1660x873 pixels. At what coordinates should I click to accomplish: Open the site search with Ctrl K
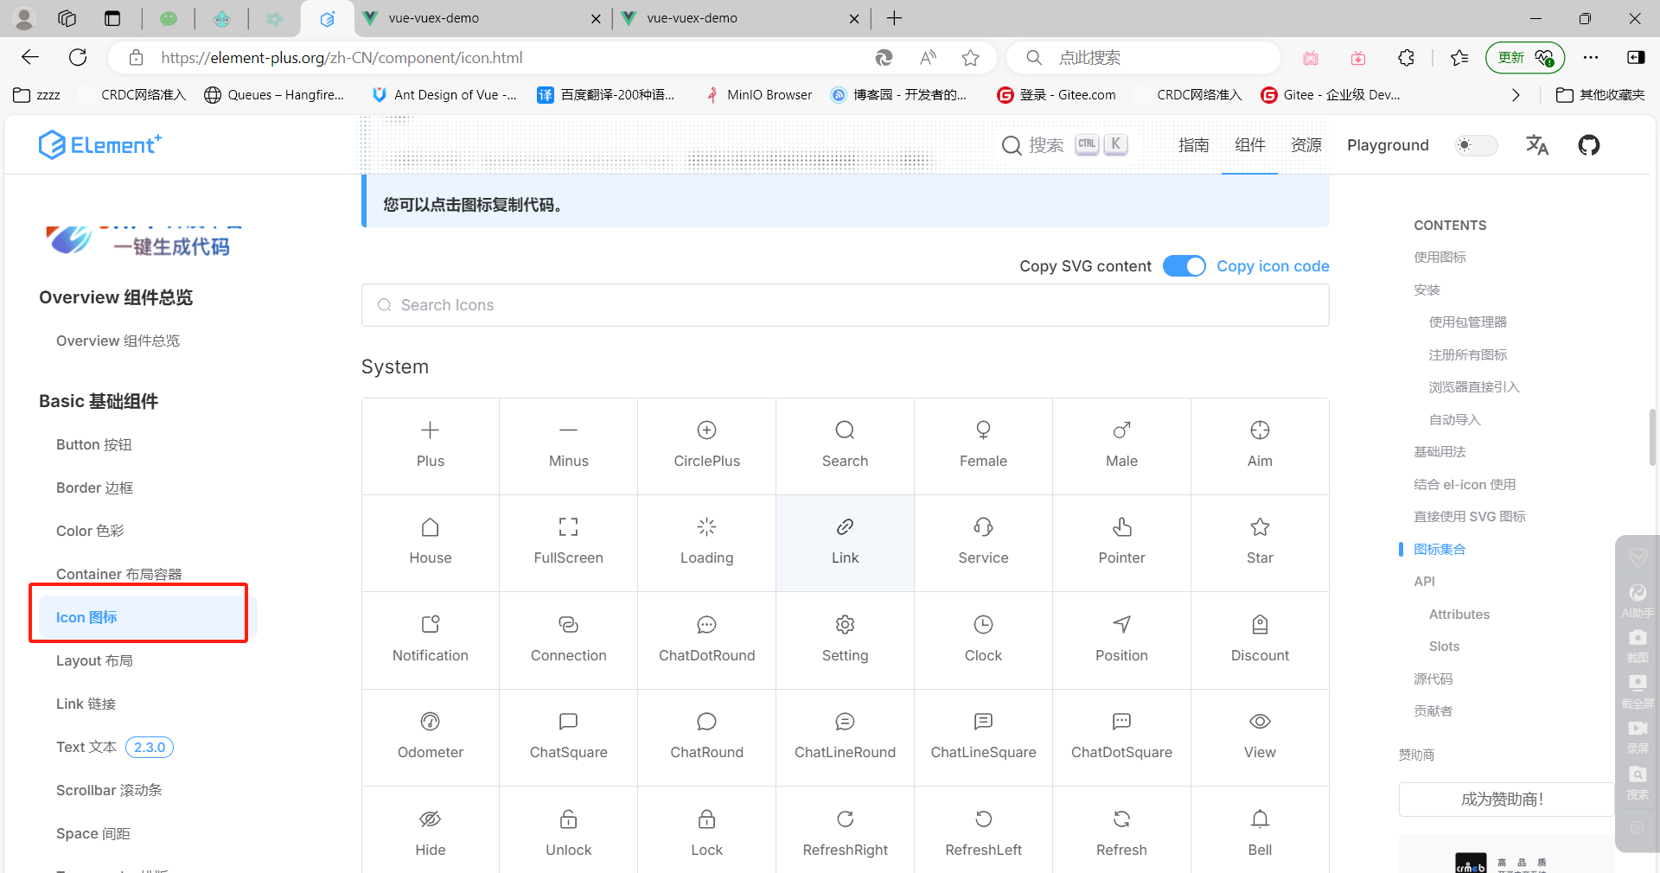click(x=1063, y=145)
